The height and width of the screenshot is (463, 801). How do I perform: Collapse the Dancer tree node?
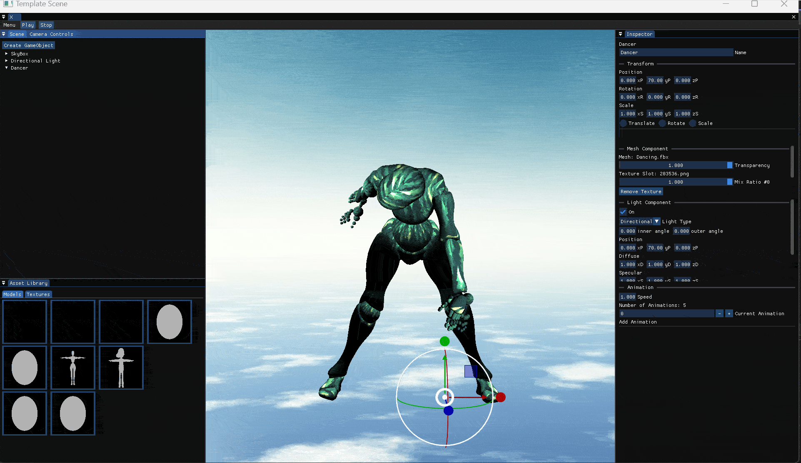coord(6,68)
